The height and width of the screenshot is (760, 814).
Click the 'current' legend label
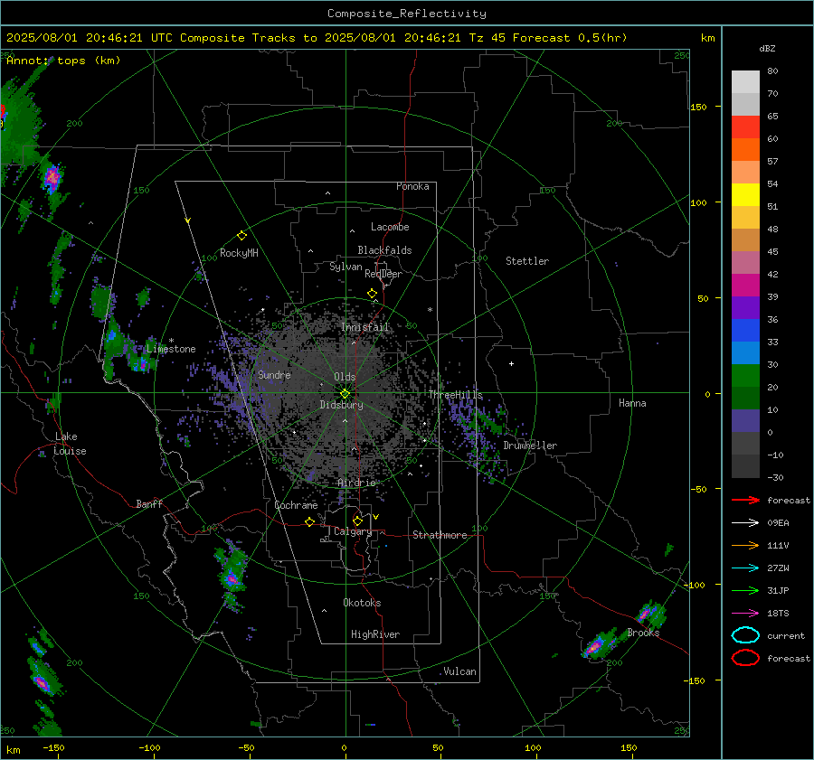[786, 636]
